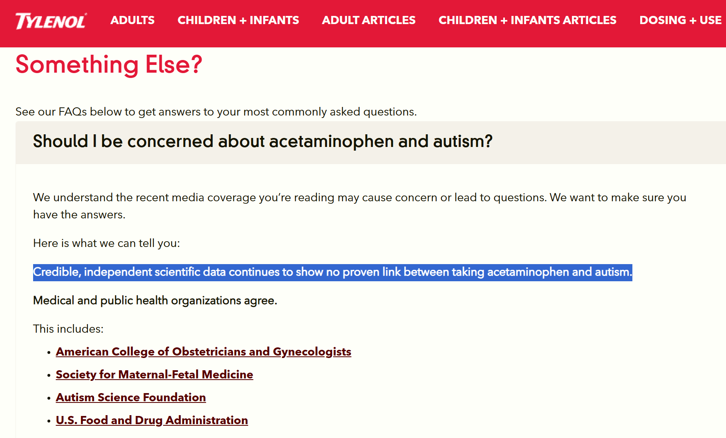The height and width of the screenshot is (438, 726).
Task: Open the Adults menu
Action: (132, 20)
